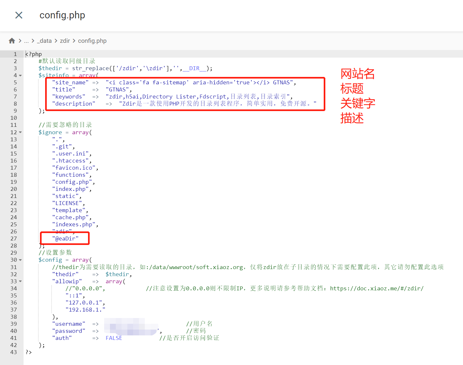This screenshot has width=463, height=365.
Task: Place cursor on the "GTNAS" title value
Action: tap(117, 89)
